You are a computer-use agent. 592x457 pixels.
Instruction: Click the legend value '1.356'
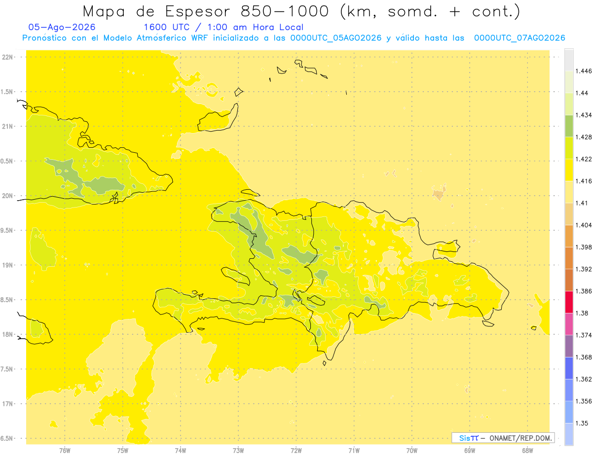(x=584, y=401)
